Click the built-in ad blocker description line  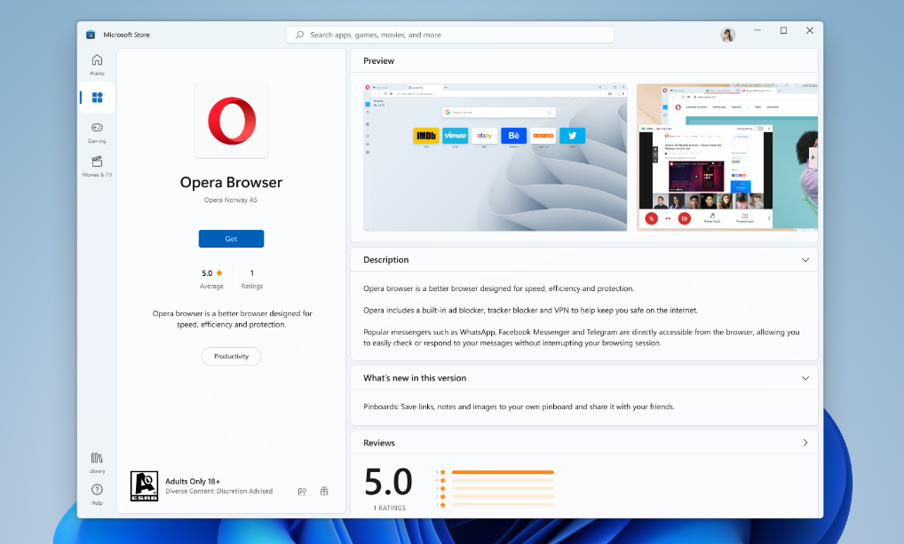[x=530, y=310]
